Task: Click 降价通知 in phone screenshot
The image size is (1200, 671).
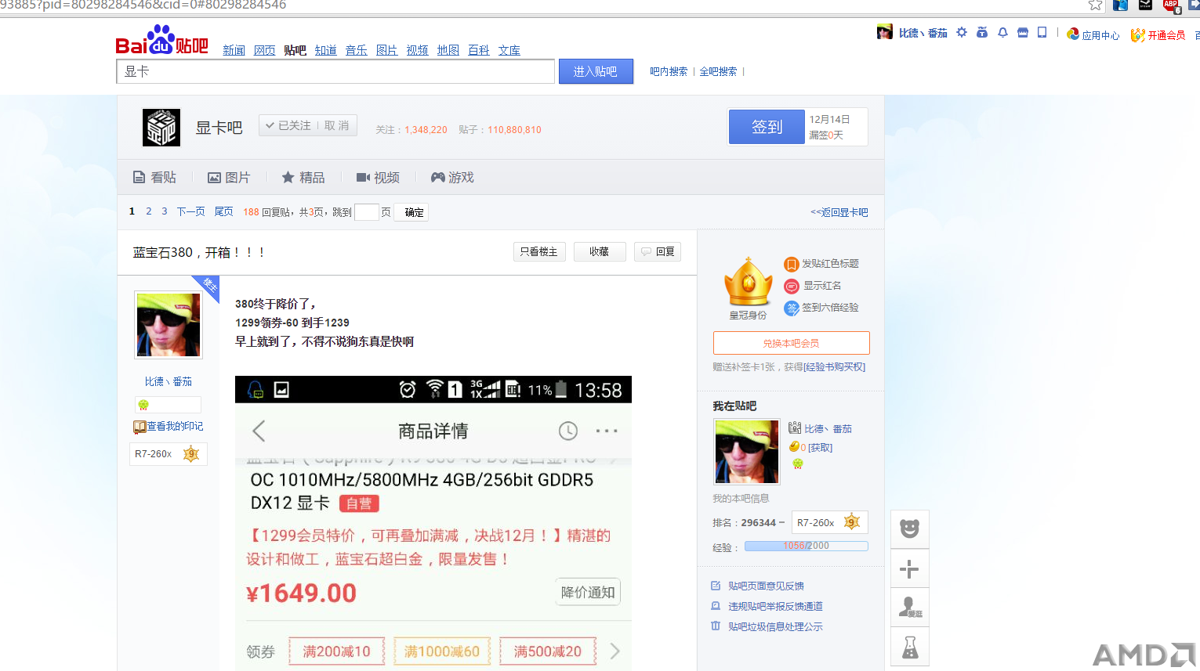Action: click(588, 592)
